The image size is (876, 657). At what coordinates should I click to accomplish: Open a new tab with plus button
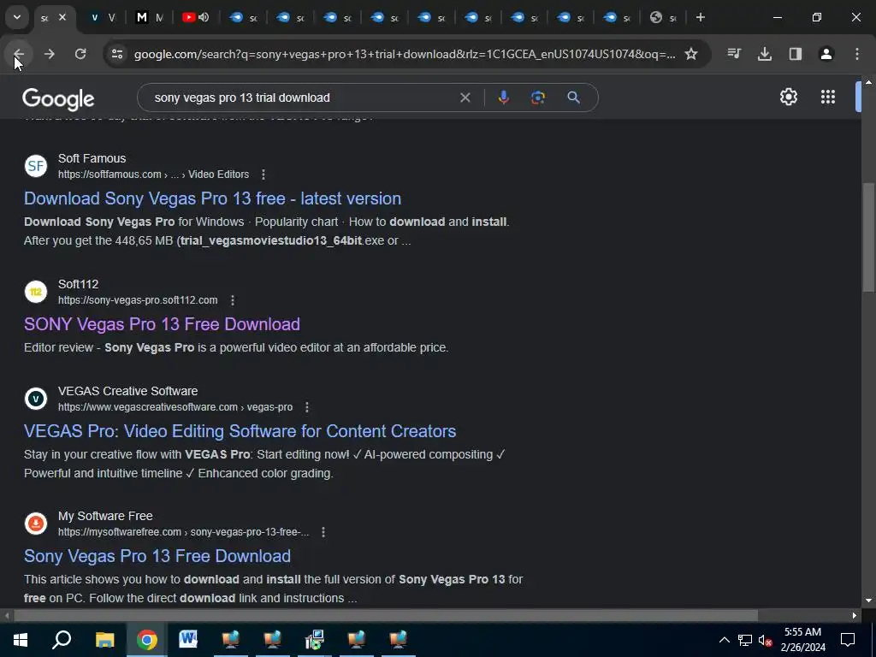[700, 17]
